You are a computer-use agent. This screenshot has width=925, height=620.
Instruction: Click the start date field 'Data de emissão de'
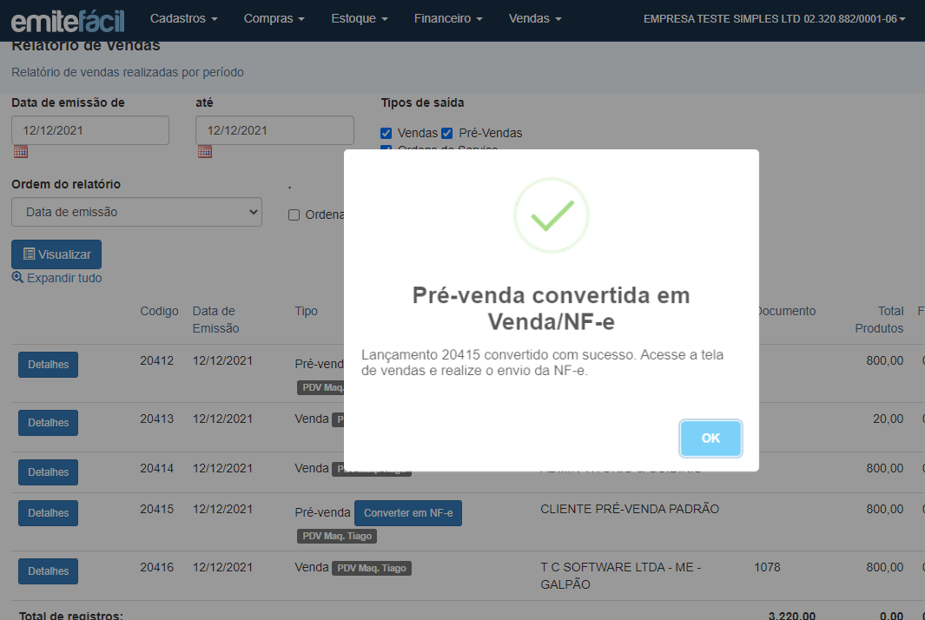click(90, 130)
